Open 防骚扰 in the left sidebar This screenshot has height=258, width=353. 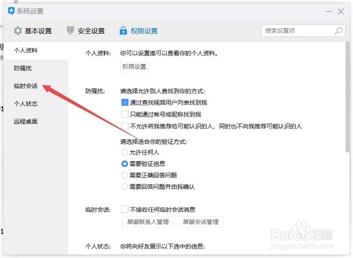tap(36, 68)
